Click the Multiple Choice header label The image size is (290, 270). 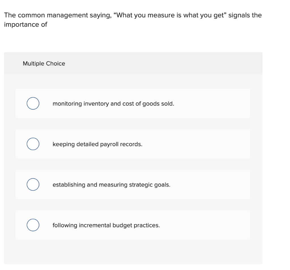44,63
